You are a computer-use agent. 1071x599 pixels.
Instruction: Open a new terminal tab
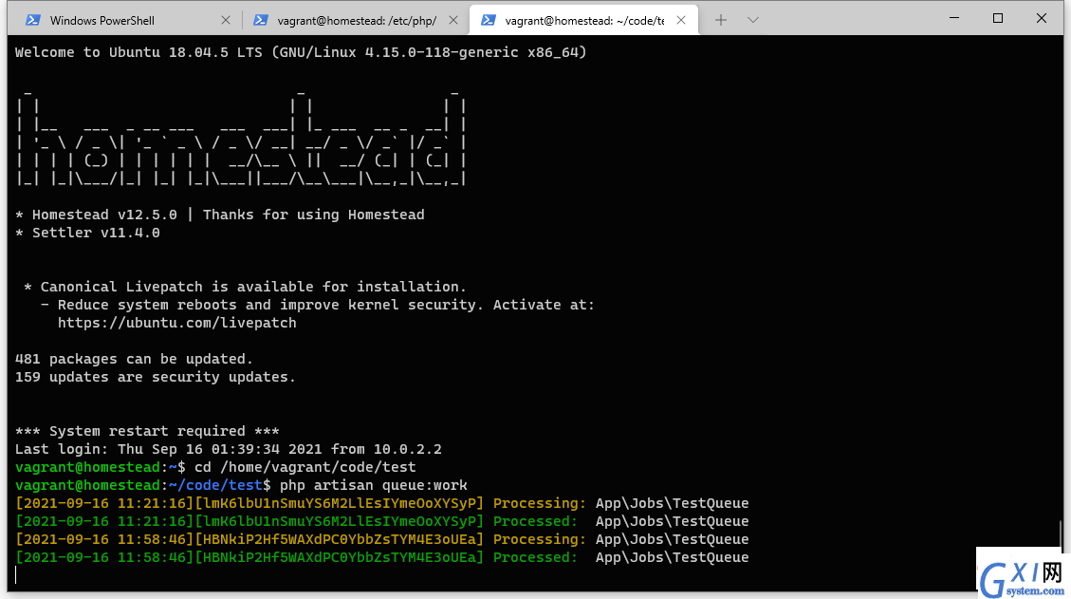pyautogui.click(x=721, y=21)
